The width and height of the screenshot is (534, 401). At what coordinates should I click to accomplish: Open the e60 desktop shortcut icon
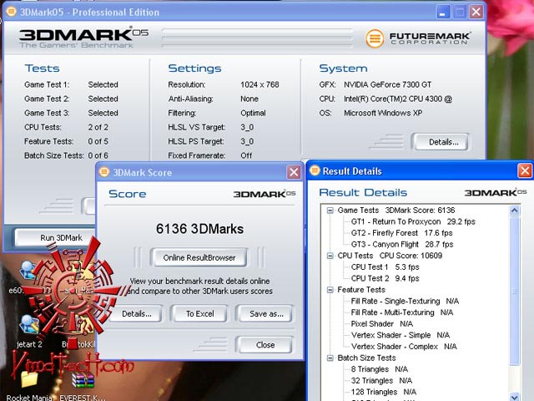(28, 270)
